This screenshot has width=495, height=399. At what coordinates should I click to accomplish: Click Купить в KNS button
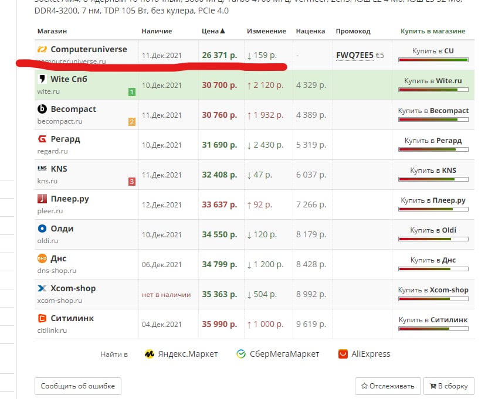pos(433,174)
